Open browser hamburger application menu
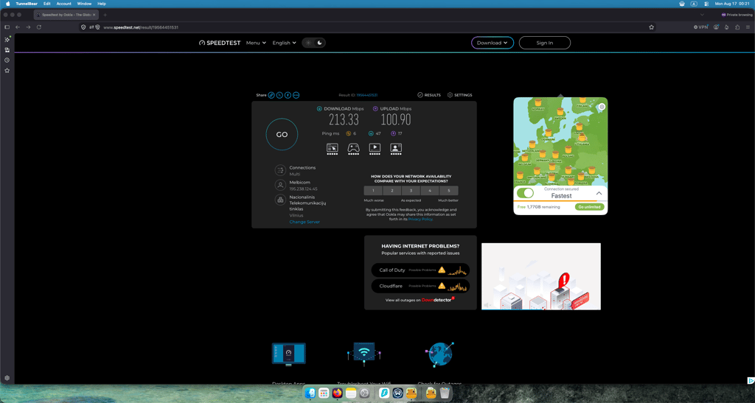Image resolution: width=755 pixels, height=403 pixels. (x=748, y=27)
